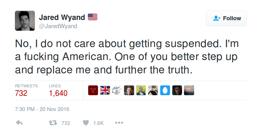Open the three-dot more options menu
The image size is (262, 136).
click(119, 123)
